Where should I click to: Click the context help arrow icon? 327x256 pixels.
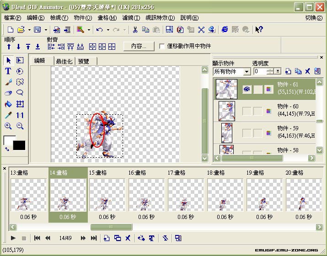[259, 30]
